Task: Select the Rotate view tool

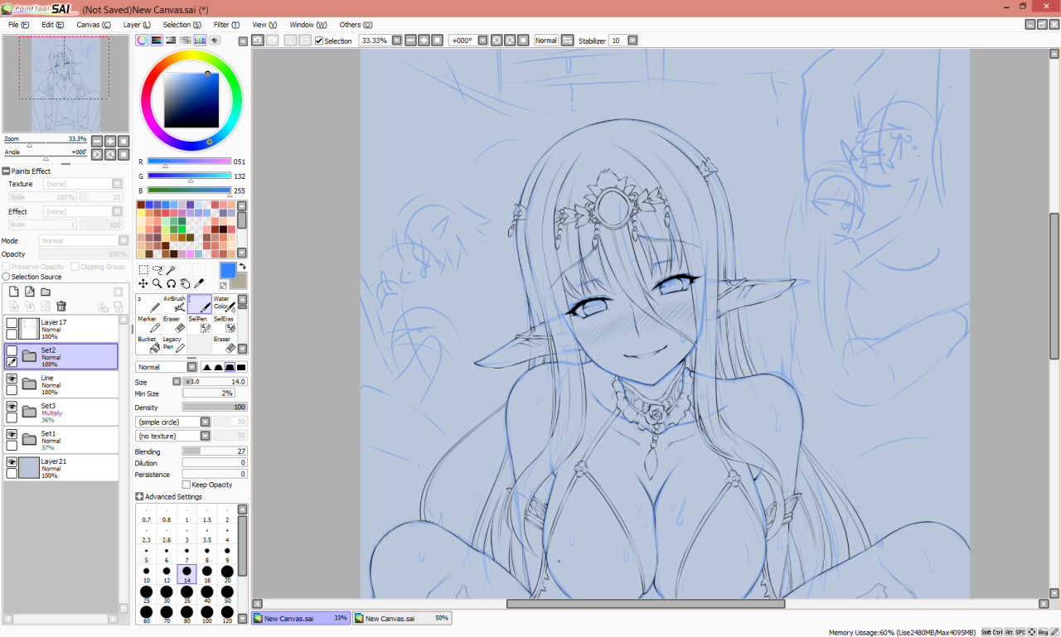Action: (171, 283)
